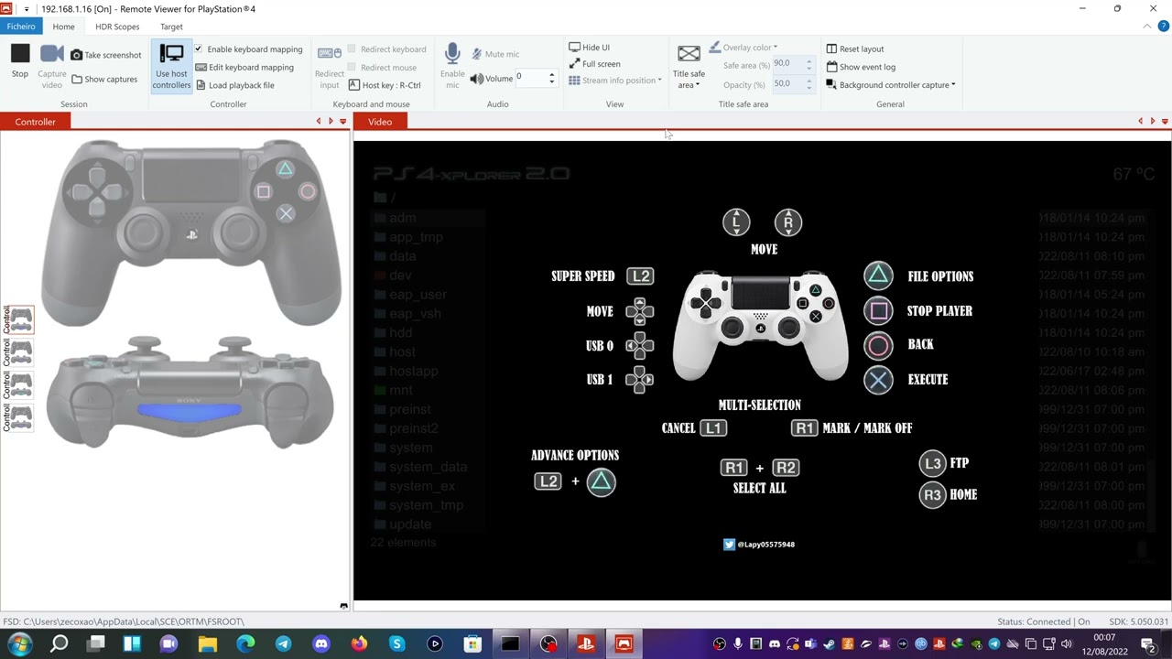Click the Circle BACK icon in the video

[878, 345]
